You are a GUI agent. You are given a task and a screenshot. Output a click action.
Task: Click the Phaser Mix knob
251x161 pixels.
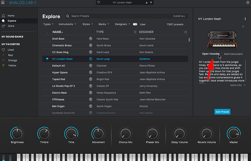point(152,134)
